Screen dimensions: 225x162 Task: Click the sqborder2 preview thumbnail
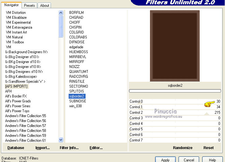click(175, 46)
